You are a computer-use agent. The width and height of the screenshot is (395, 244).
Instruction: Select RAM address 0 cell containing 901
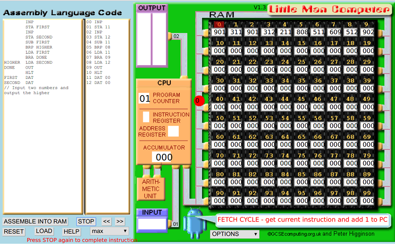[x=219, y=32]
